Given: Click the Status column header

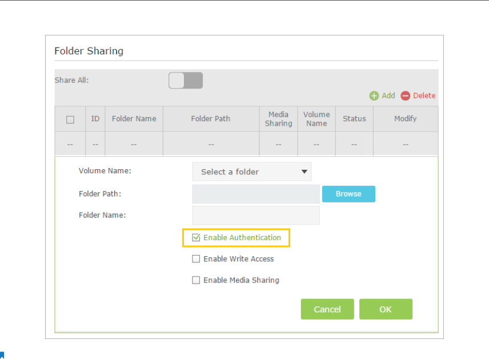Looking at the screenshot, I should [354, 119].
